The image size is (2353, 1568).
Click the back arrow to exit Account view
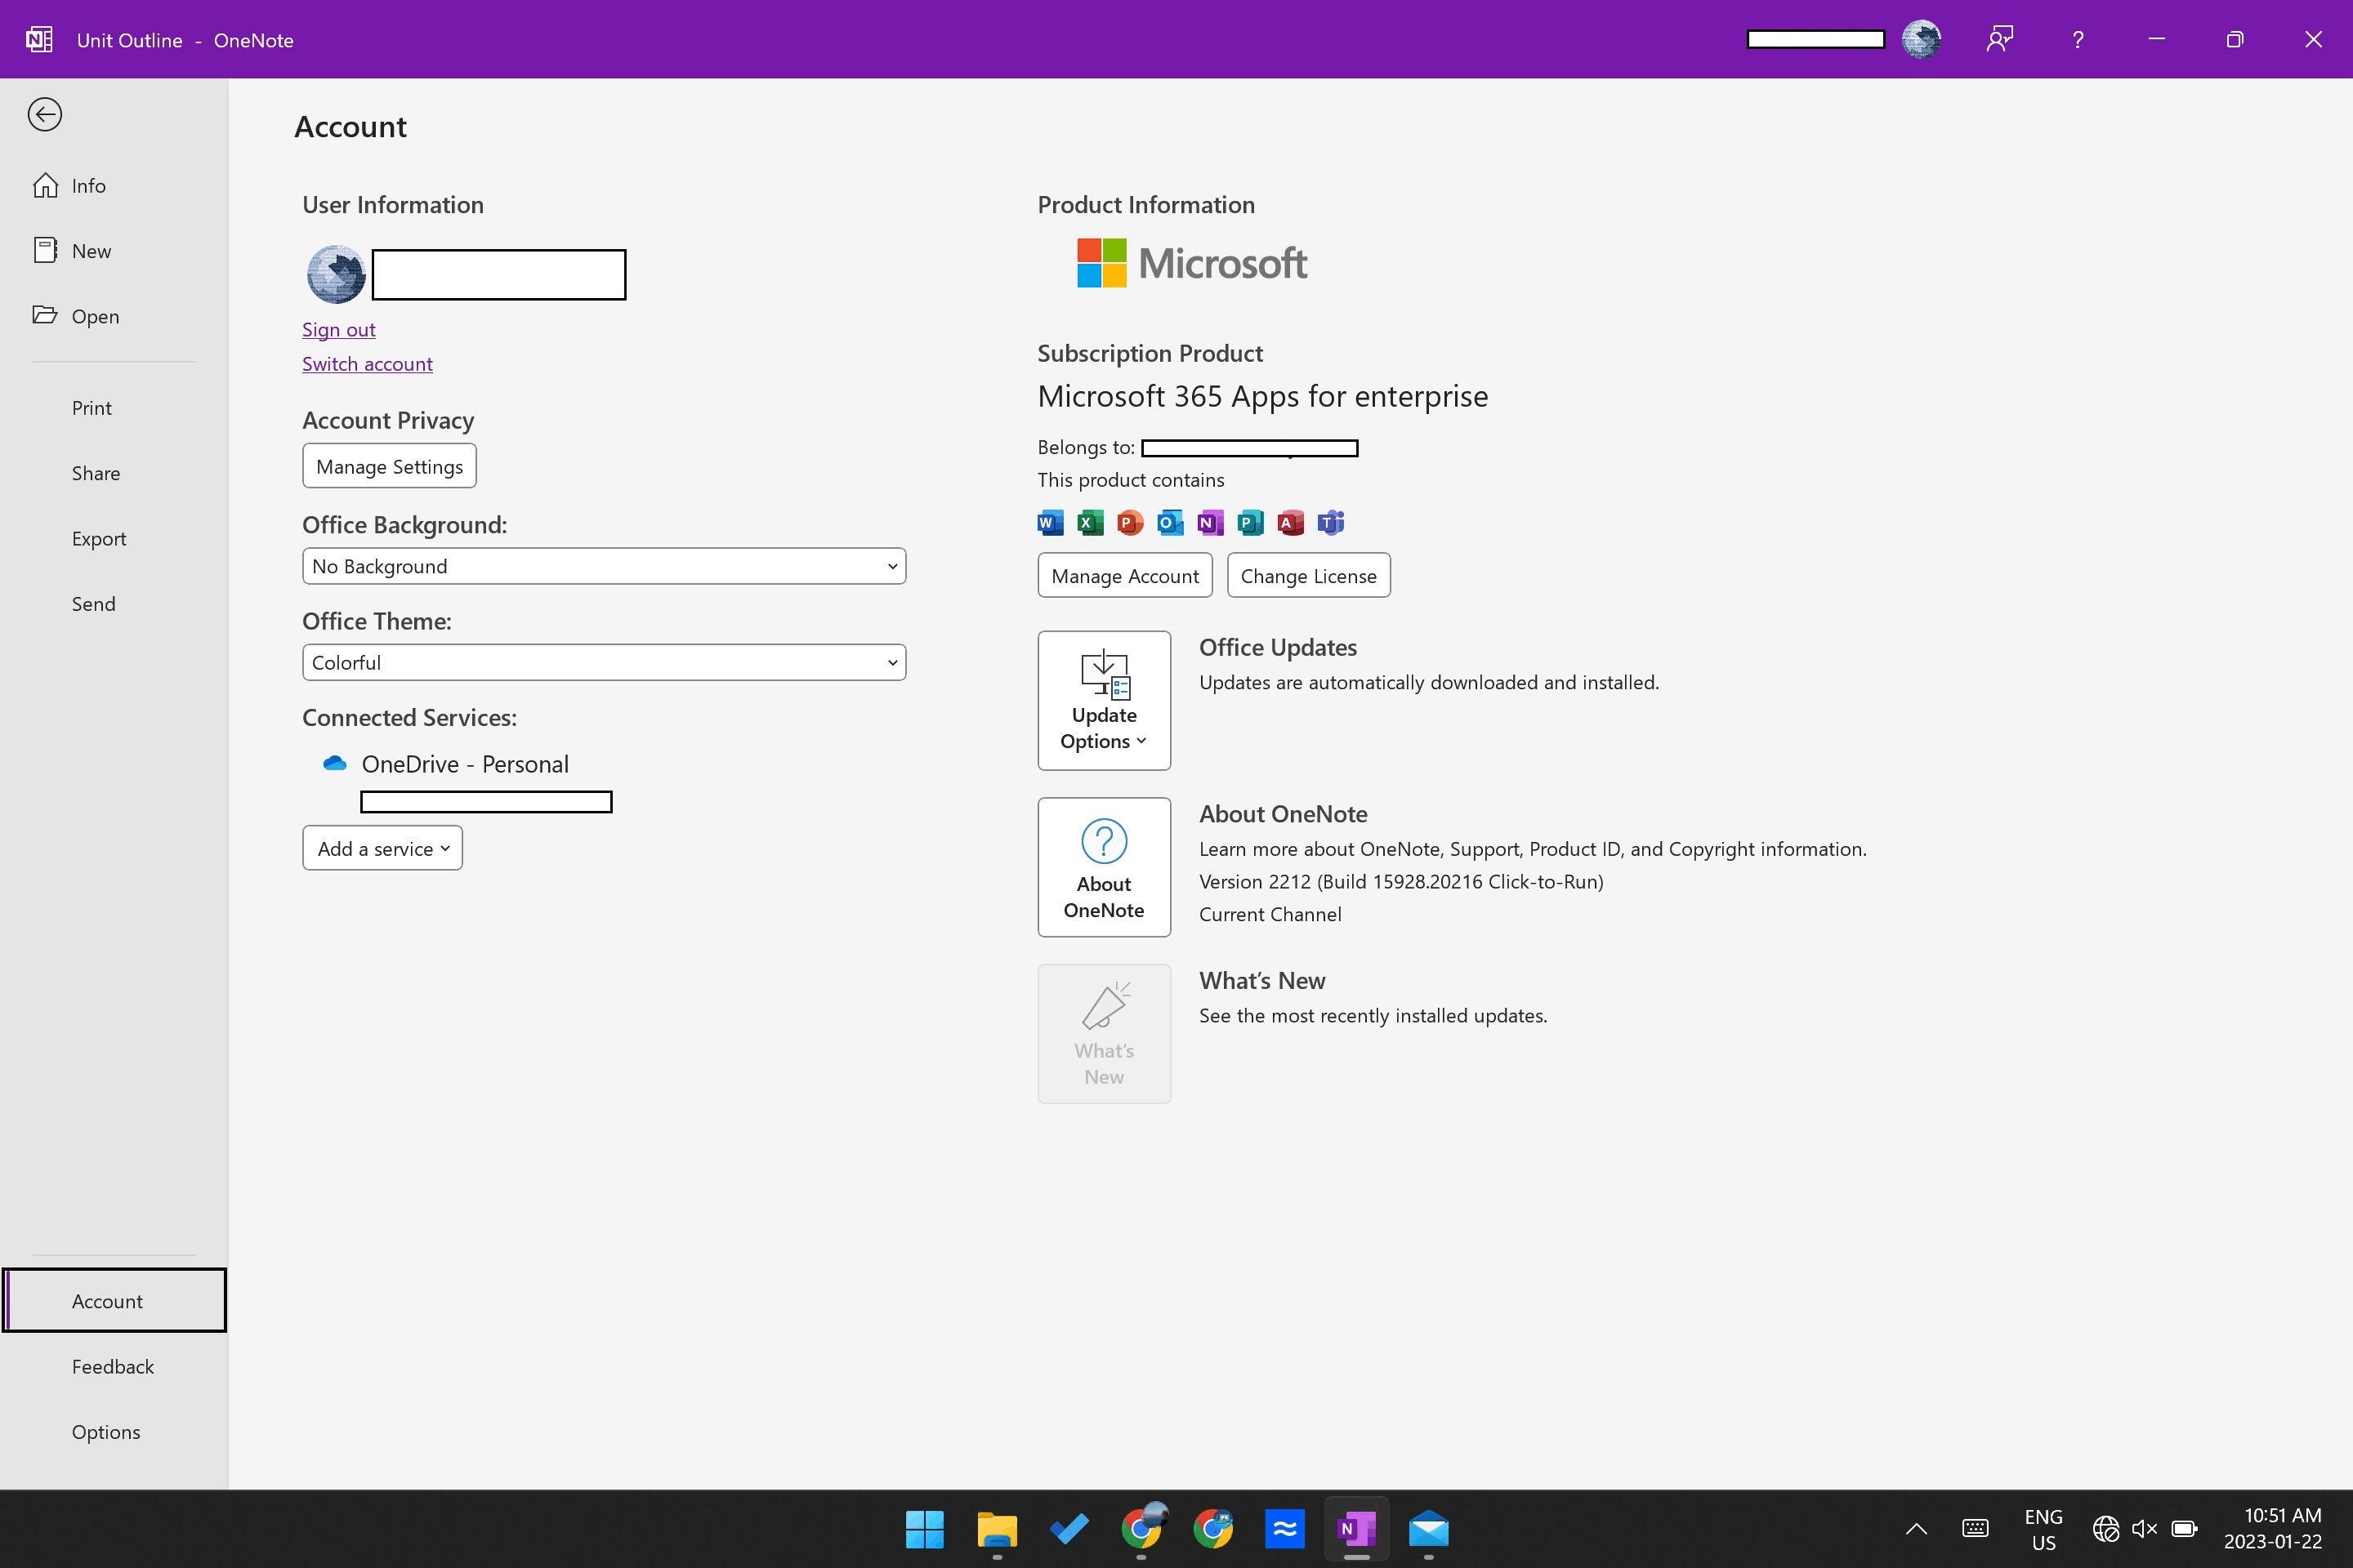(x=45, y=114)
